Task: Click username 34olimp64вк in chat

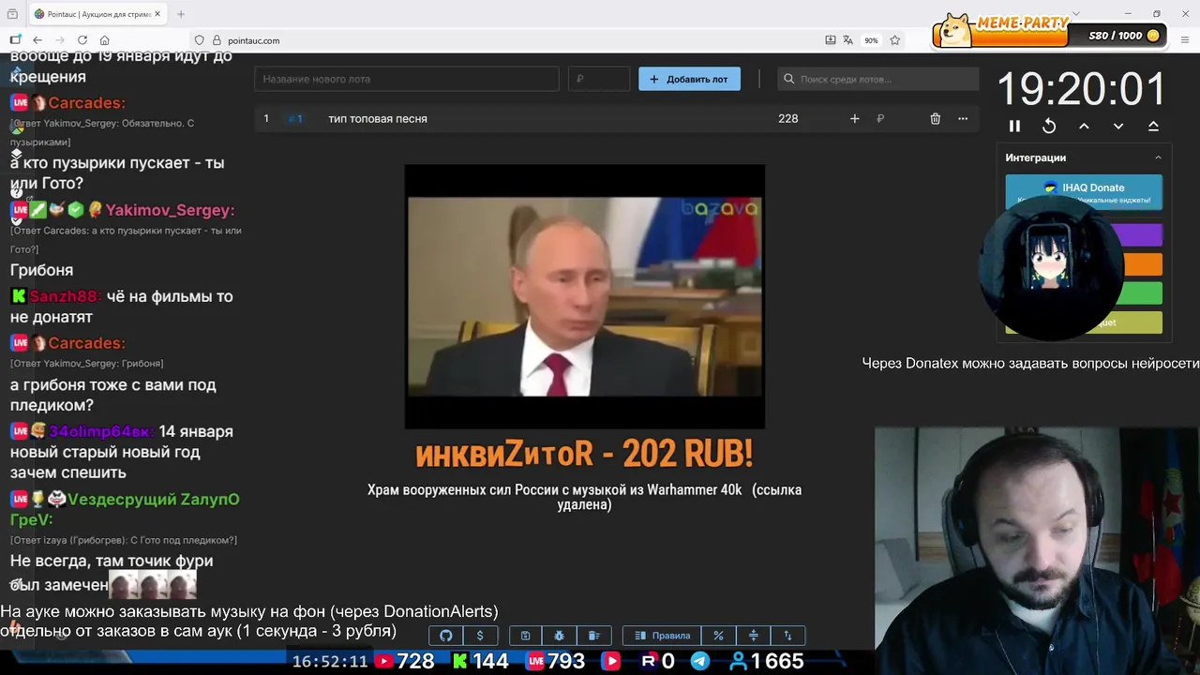Action: [101, 431]
